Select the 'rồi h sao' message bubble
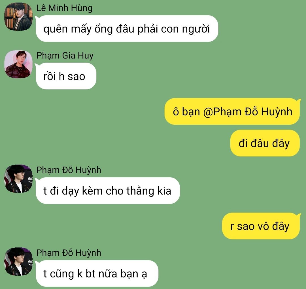 66,76
